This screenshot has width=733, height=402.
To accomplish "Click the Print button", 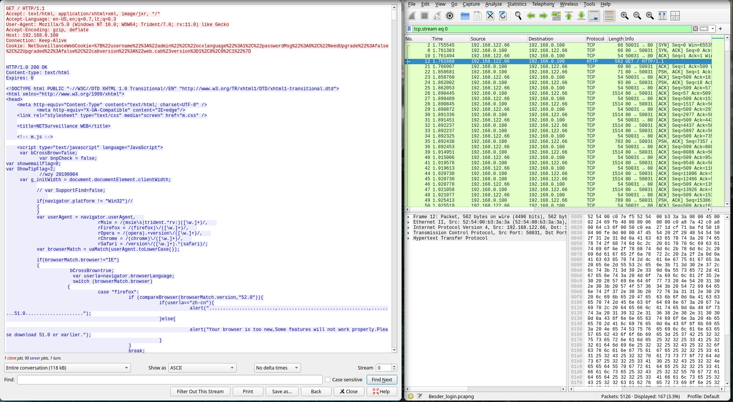I will (248, 392).
